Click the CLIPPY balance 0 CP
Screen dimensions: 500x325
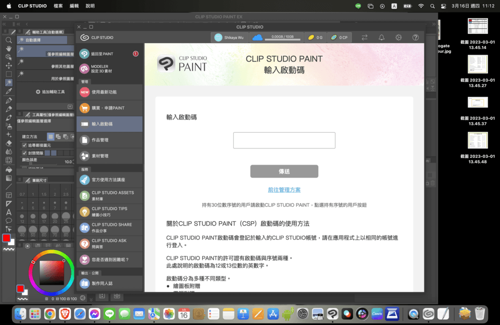[339, 37]
